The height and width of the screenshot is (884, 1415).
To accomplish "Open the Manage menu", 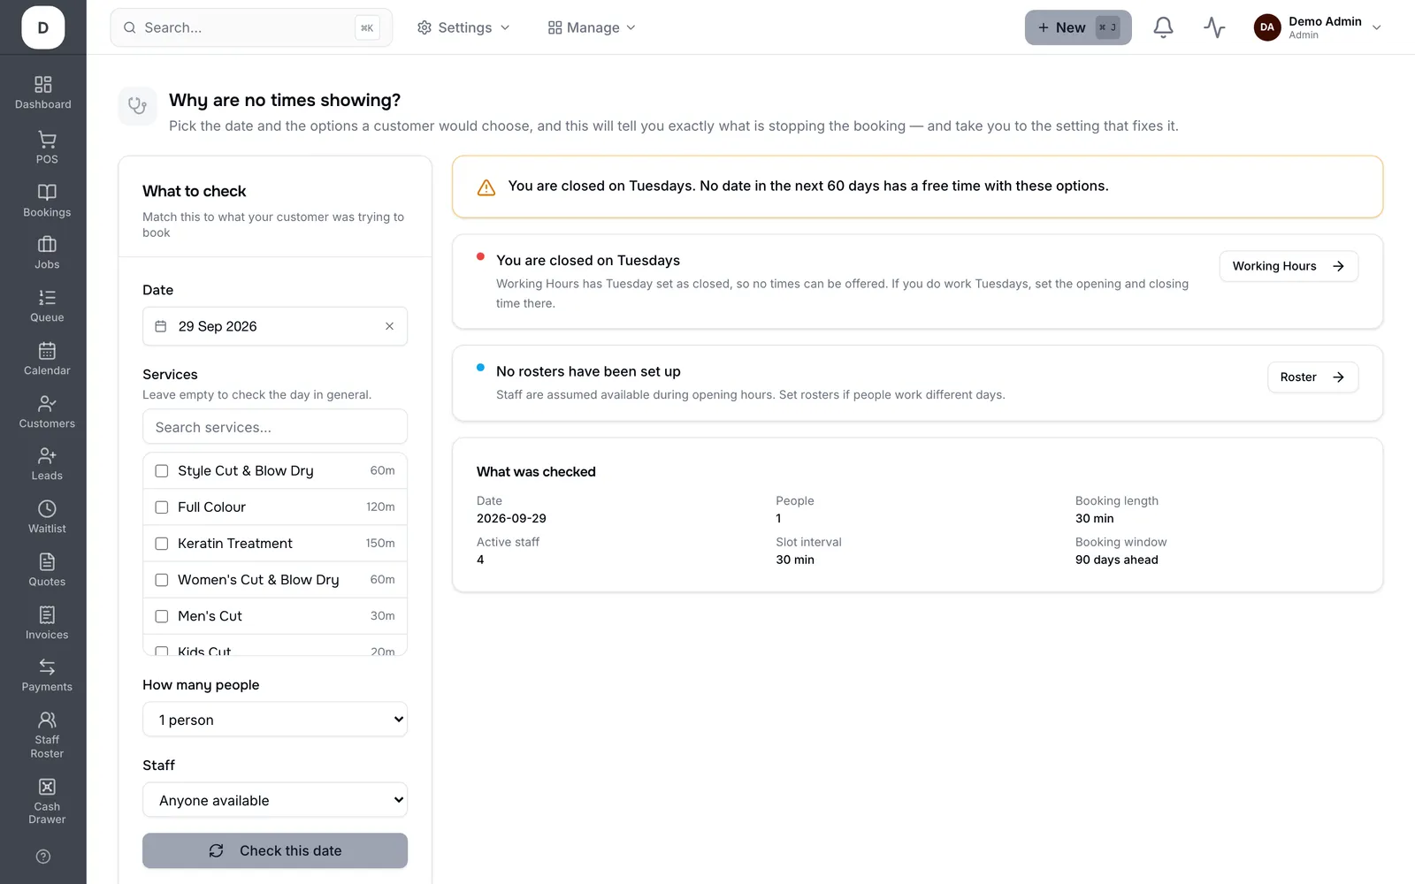I will click(592, 27).
